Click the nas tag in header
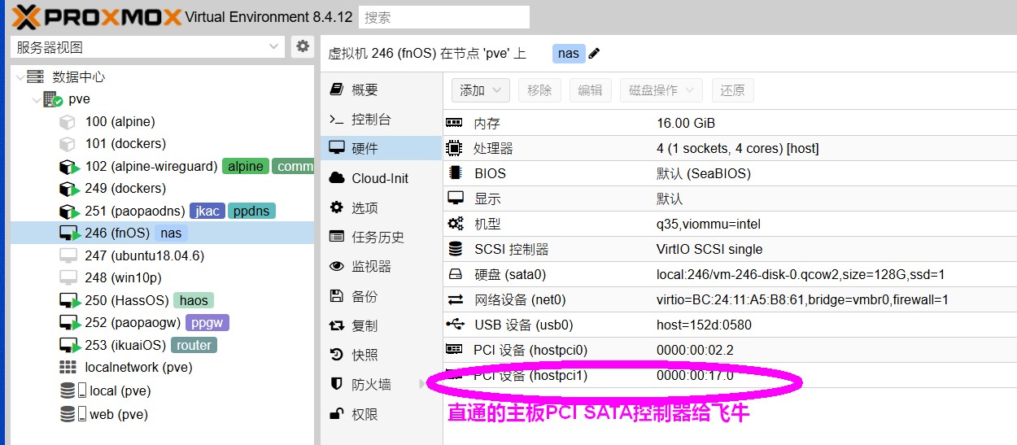 click(x=569, y=53)
